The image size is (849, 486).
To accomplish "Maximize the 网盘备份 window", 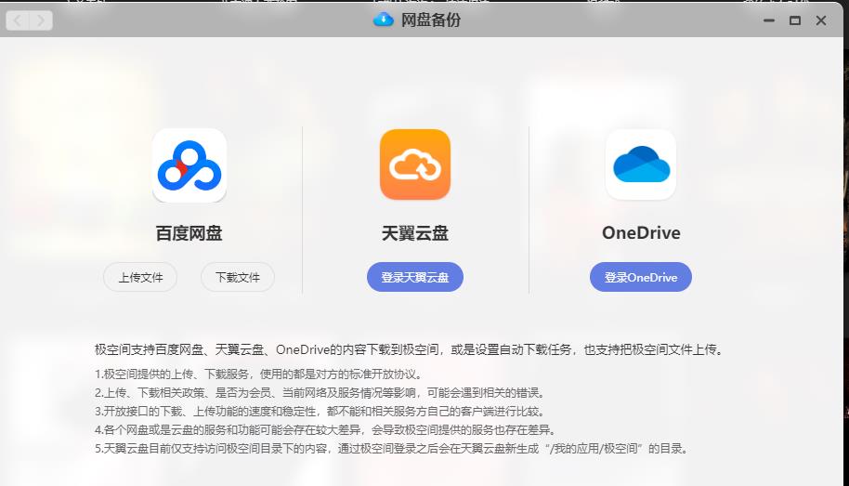I will [x=795, y=20].
